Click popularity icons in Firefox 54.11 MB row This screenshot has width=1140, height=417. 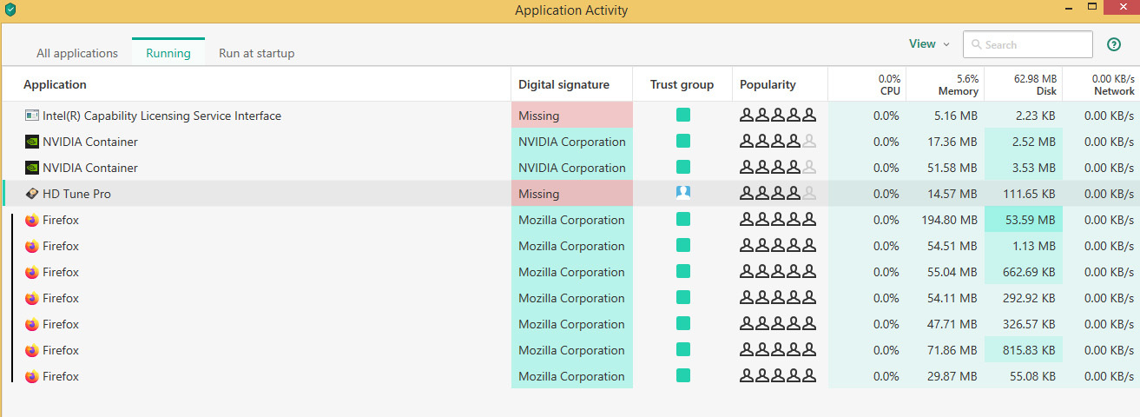[778, 297]
